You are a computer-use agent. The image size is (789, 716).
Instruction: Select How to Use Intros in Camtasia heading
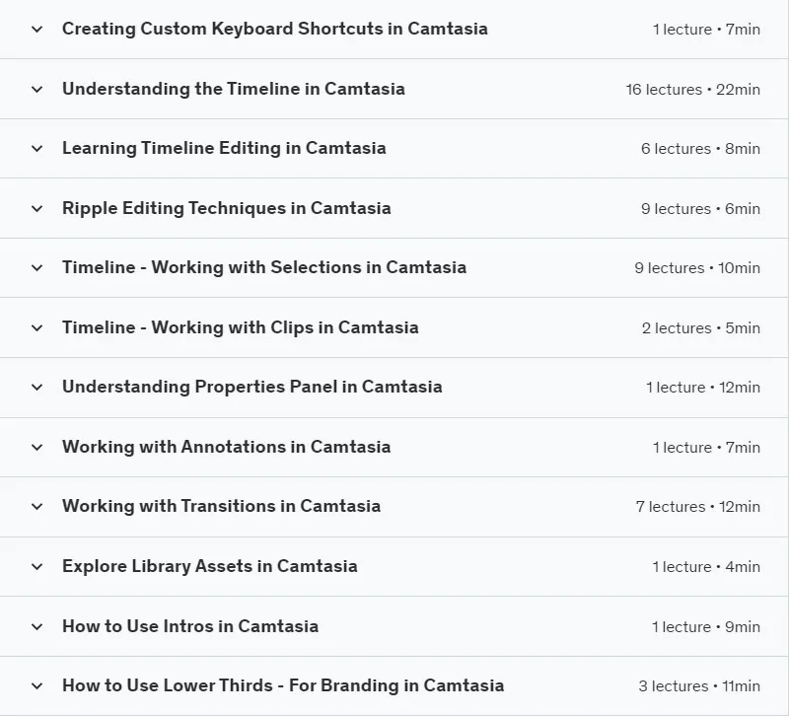pyautogui.click(x=190, y=626)
